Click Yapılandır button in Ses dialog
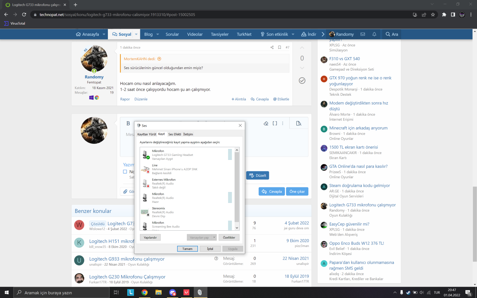Image resolution: width=477 pixels, height=298 pixels. point(150,237)
